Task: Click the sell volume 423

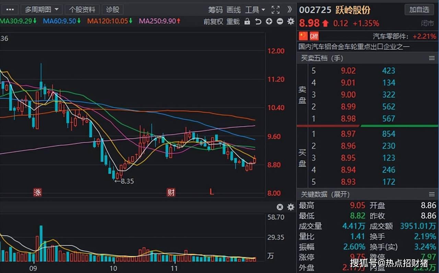Action: coord(389,71)
